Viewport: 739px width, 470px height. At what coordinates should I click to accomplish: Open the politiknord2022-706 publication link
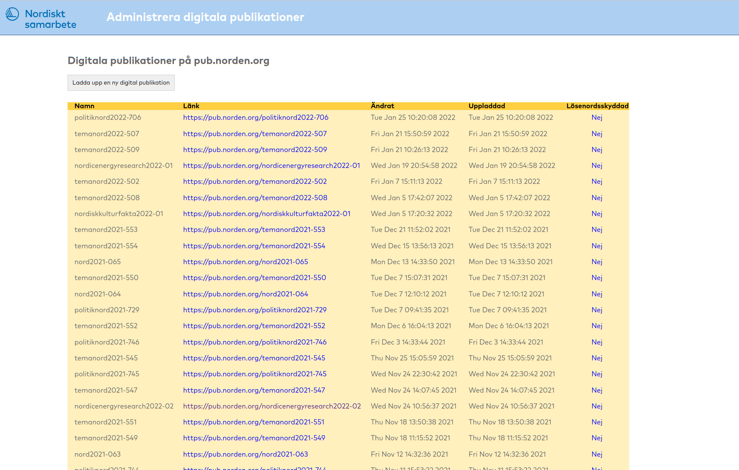pos(256,117)
